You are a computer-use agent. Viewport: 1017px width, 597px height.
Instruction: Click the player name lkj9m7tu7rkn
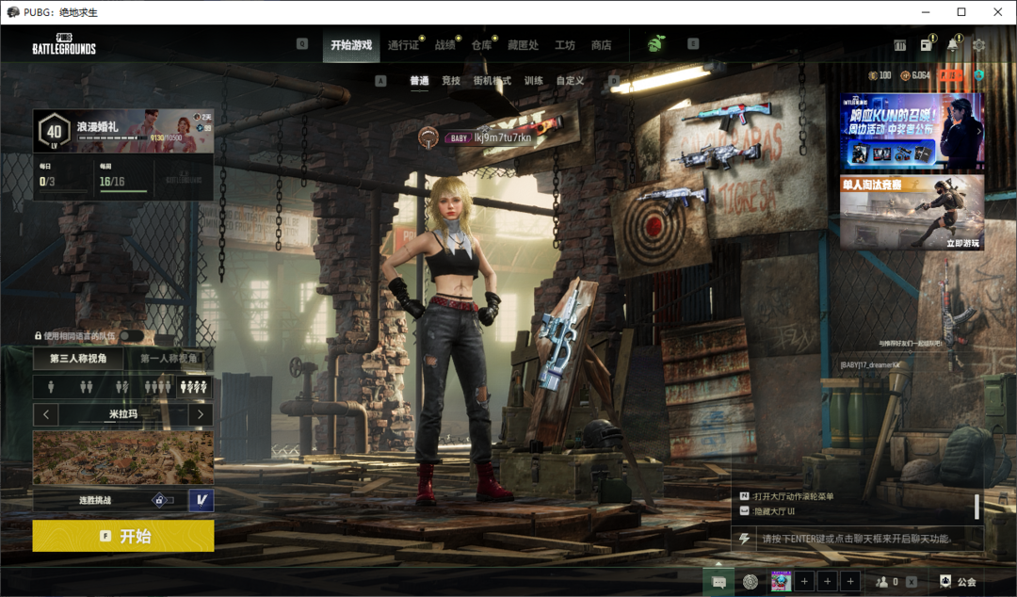503,137
